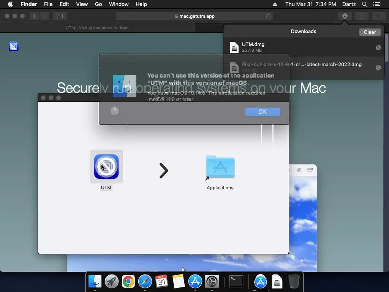The image size is (389, 292).
Task: Go forward in Safari
Action: coord(44,16)
